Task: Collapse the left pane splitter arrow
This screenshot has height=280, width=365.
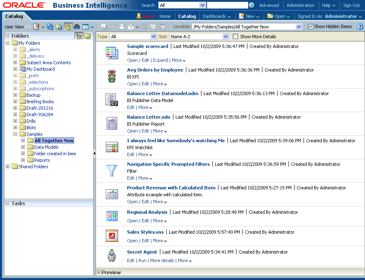Action: tap(94, 154)
